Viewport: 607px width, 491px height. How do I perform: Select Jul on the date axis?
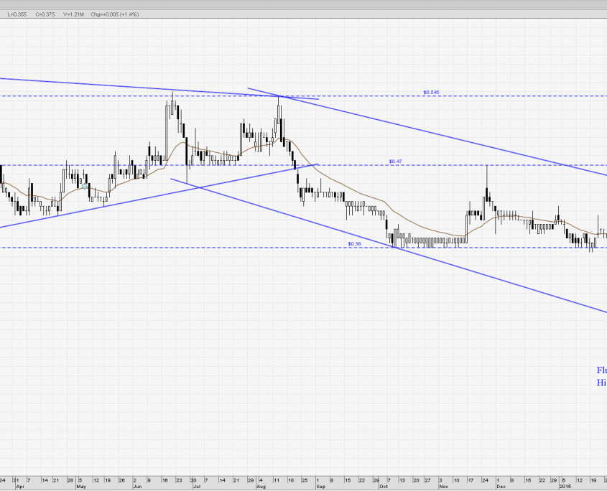coord(195,485)
